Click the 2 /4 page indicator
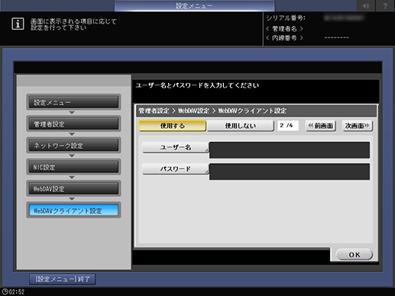The image size is (395, 296). point(288,126)
